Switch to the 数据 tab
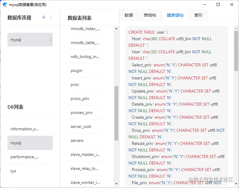This screenshot has height=188, width=239. 129,15
